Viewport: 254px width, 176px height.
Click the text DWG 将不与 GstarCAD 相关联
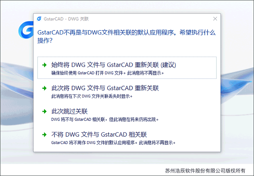coord(78,120)
